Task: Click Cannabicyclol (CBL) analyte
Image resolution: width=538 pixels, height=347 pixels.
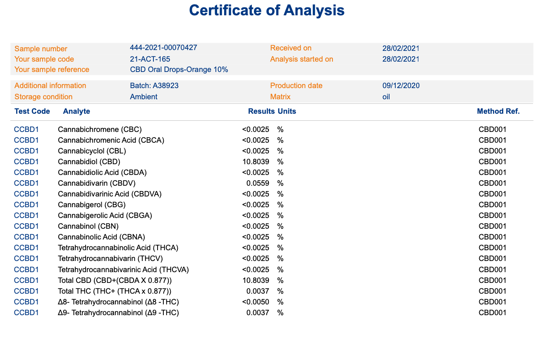Action: (x=92, y=151)
